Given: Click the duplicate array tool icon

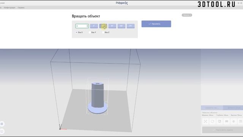Looking at the screenshot, I should [x=227, y=121].
